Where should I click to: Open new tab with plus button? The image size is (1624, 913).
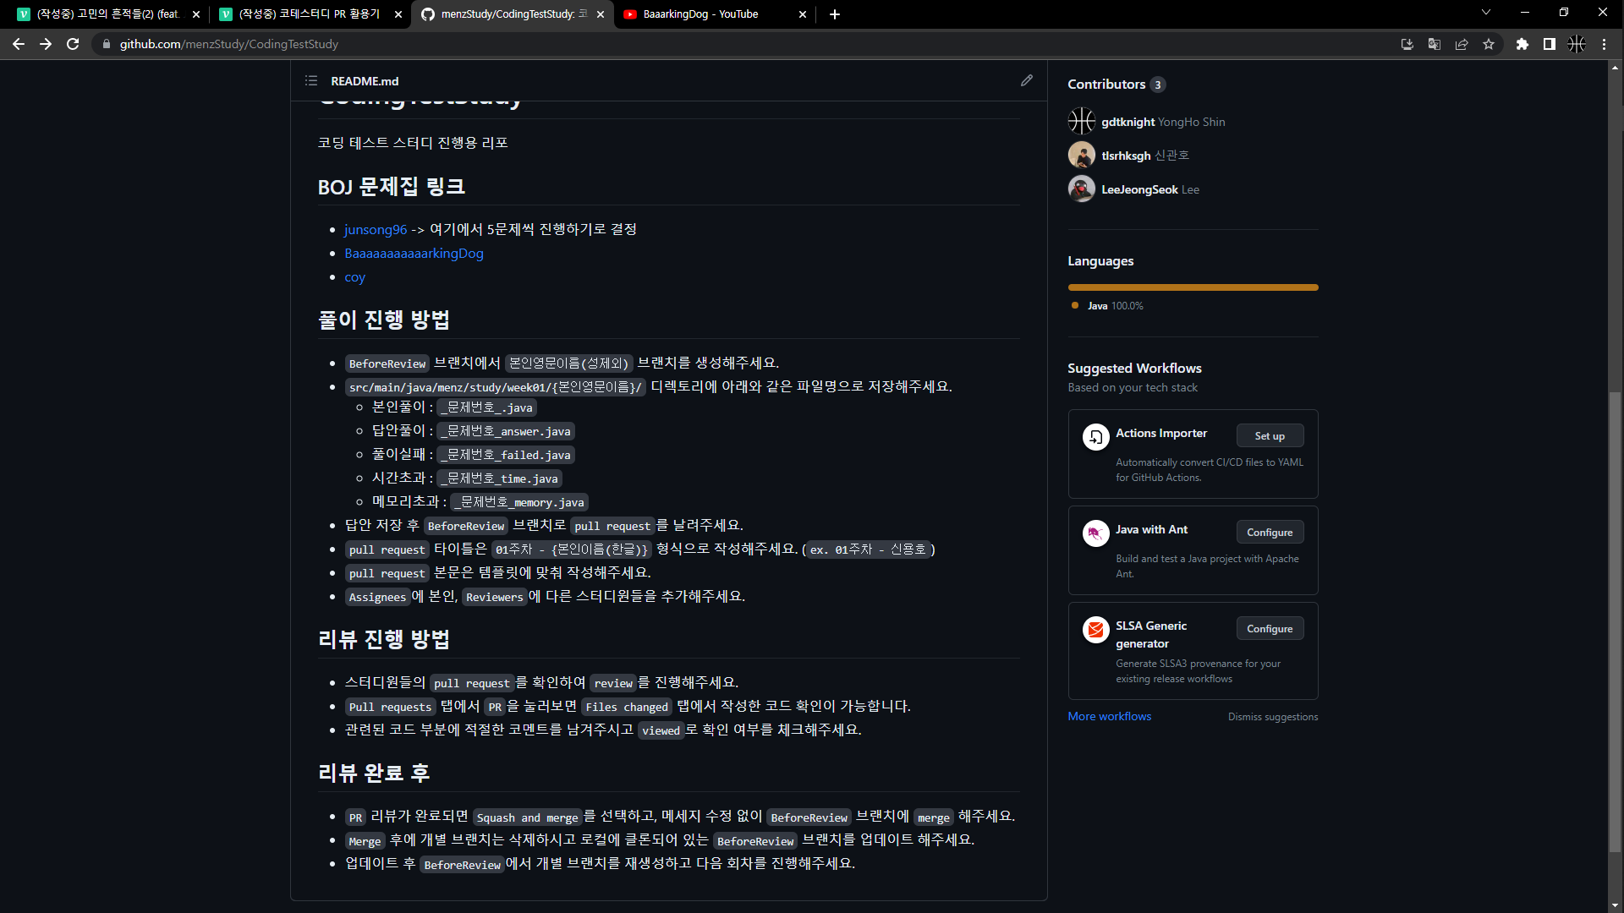tap(835, 14)
